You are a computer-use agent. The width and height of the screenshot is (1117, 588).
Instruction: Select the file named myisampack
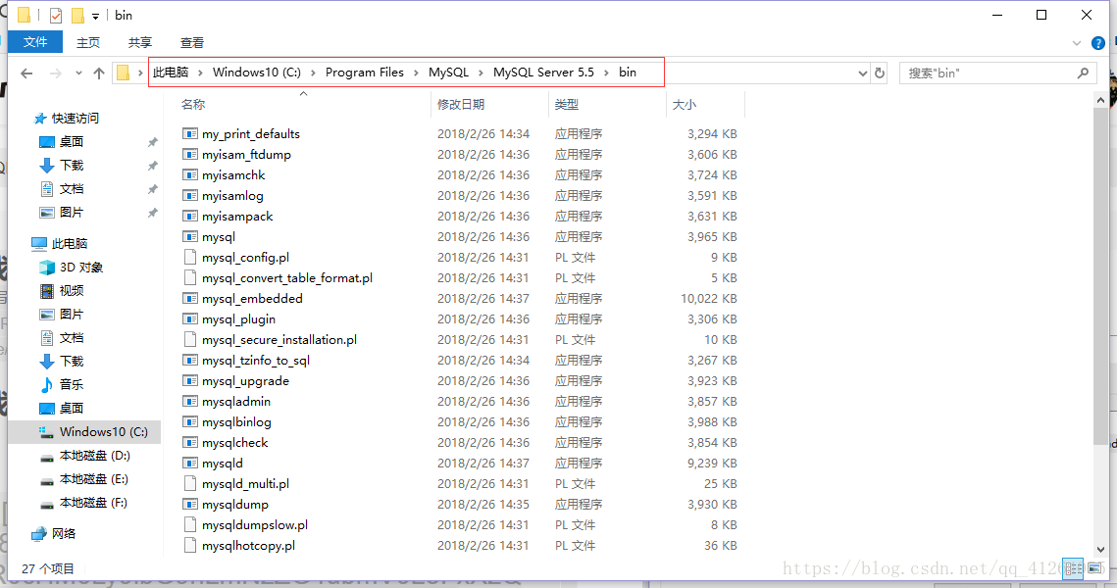click(x=237, y=217)
